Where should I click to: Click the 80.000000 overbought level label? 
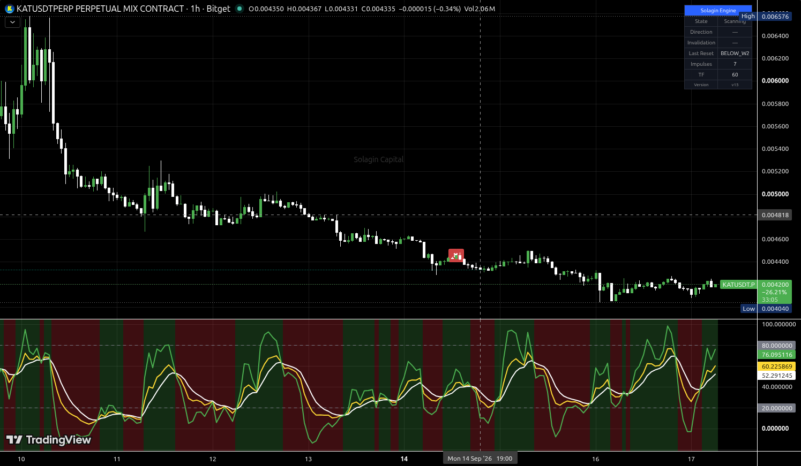coord(776,346)
